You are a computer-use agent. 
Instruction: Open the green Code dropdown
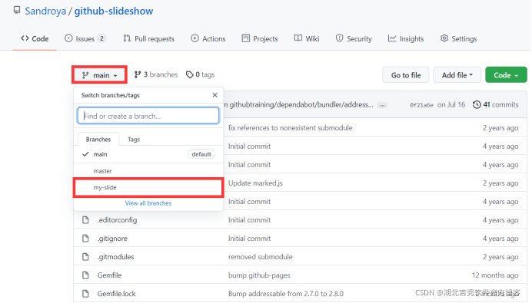pos(506,75)
